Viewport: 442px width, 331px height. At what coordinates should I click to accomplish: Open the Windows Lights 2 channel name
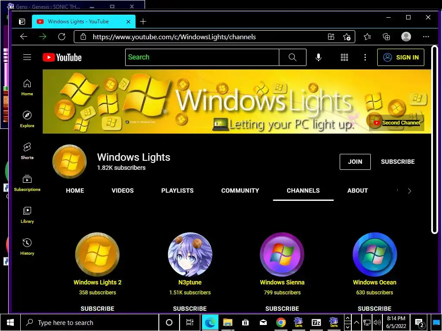pyautogui.click(x=98, y=282)
